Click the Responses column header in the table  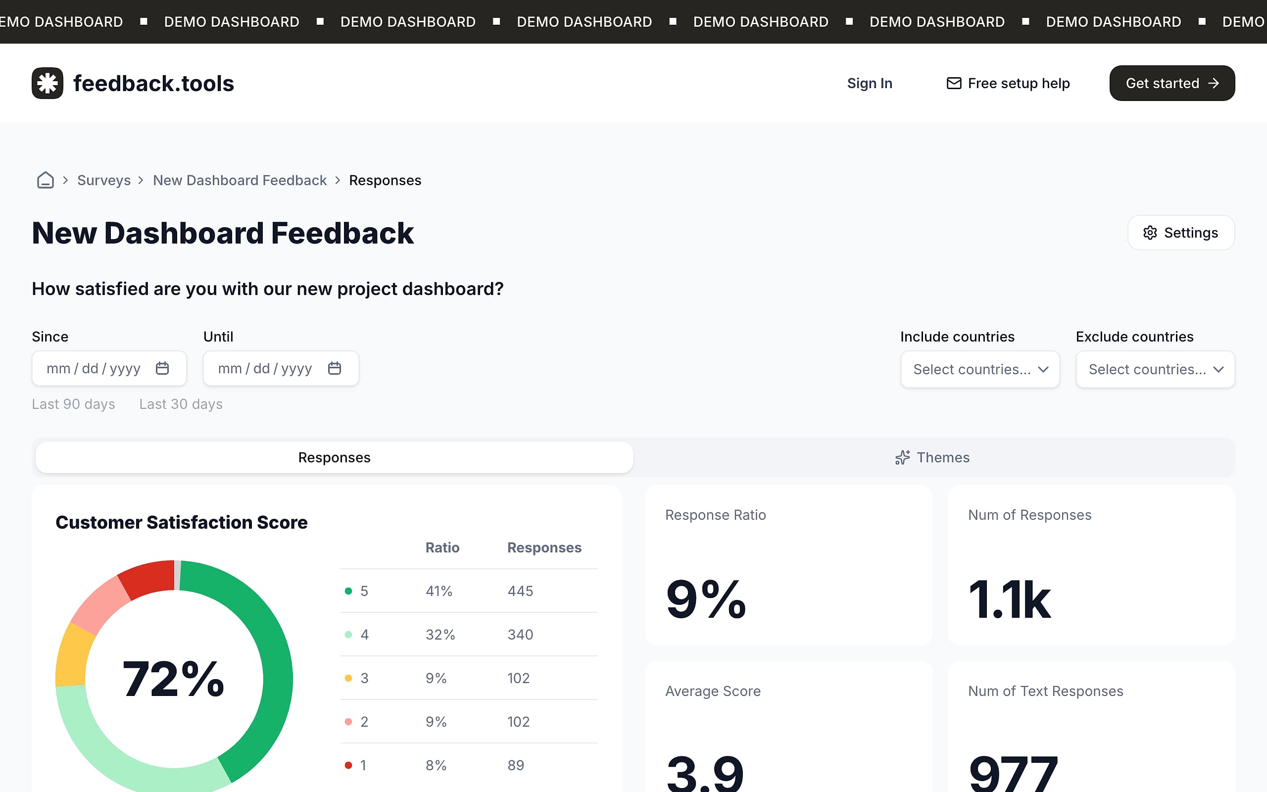pyautogui.click(x=544, y=547)
